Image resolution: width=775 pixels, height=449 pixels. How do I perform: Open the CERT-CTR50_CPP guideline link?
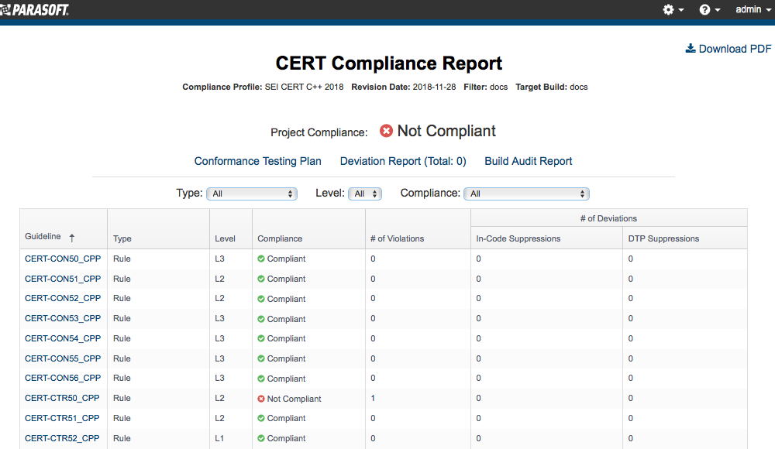tap(62, 398)
